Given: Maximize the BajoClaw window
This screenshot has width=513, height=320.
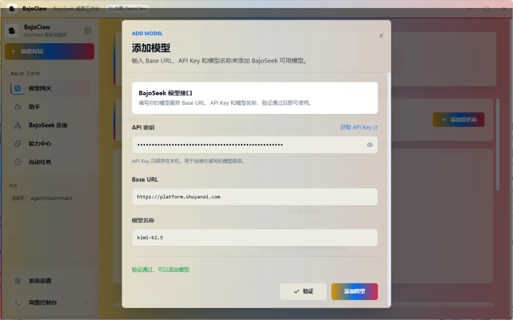Looking at the screenshot, I should [486, 9].
